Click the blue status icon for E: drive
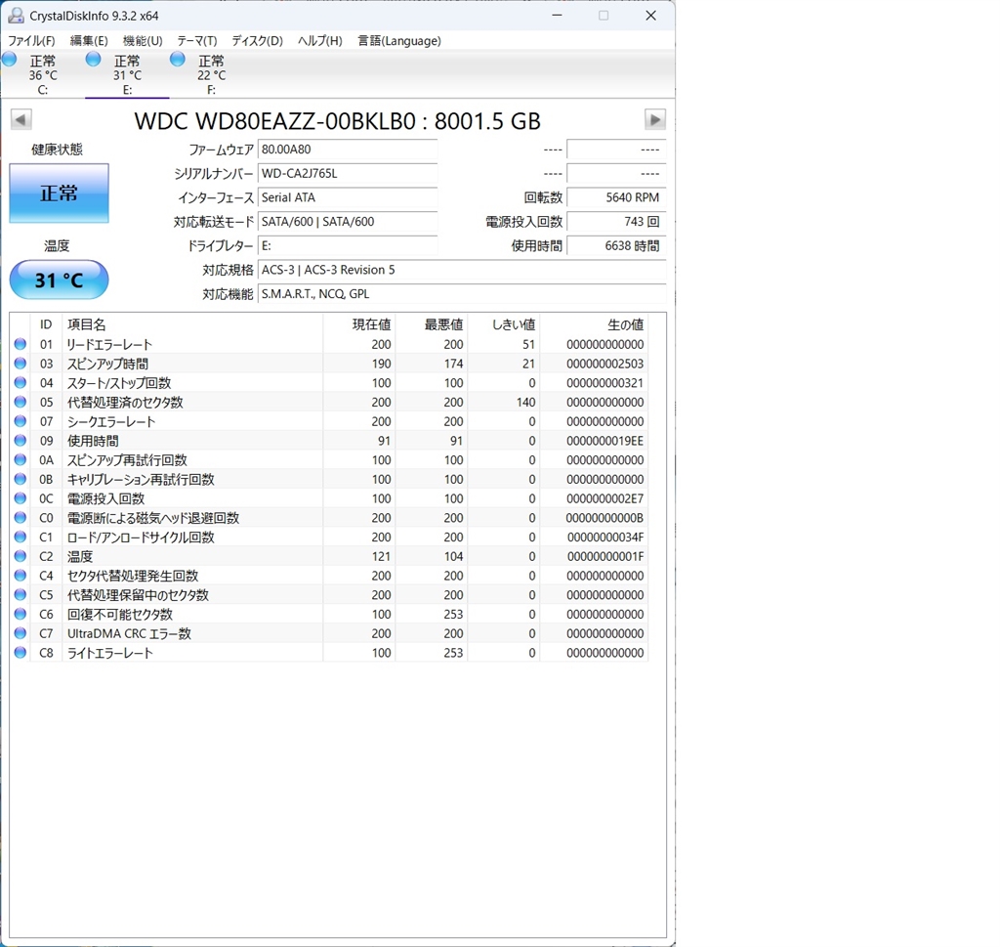 click(93, 60)
